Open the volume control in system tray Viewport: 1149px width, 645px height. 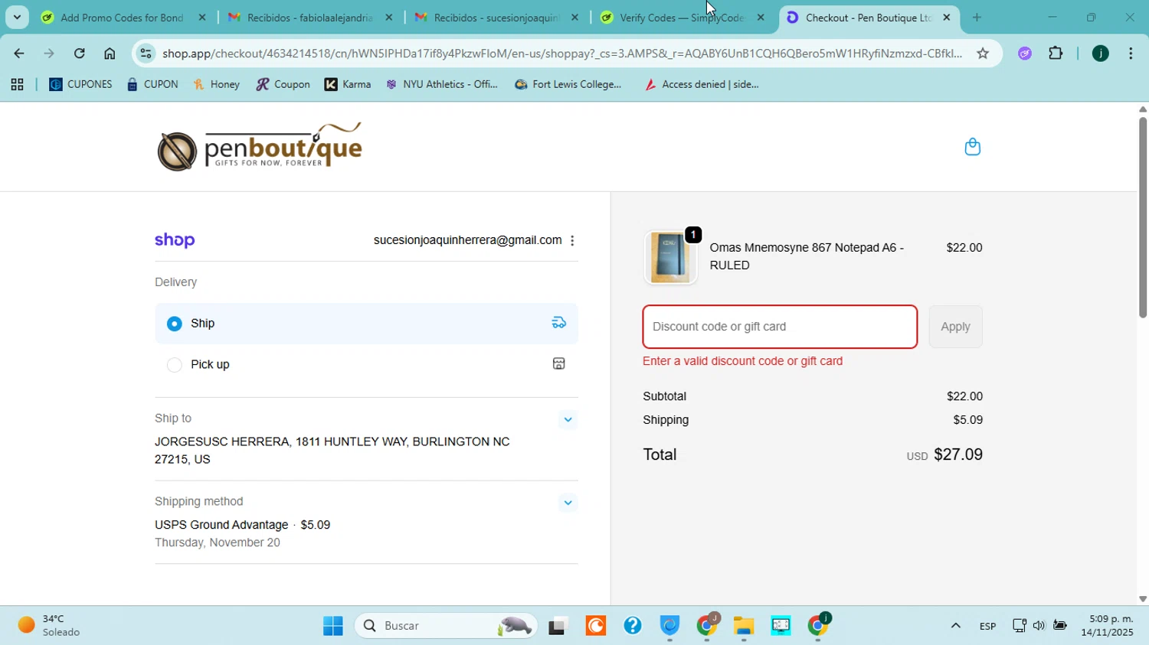pos(1039,626)
